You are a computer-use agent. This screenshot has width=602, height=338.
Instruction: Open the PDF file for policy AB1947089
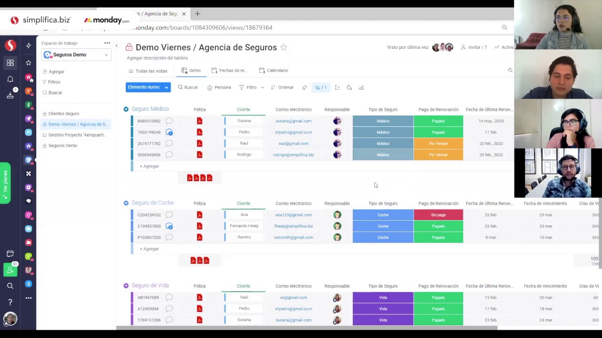click(x=199, y=298)
